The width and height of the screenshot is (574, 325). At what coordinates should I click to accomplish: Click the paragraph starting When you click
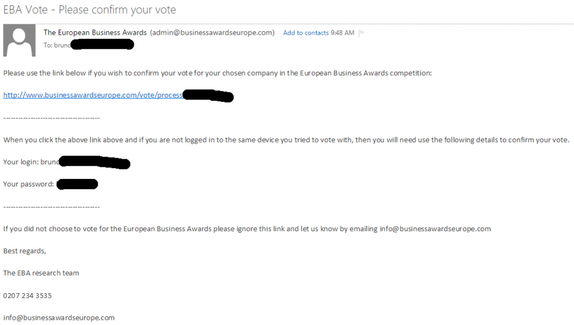coord(286,140)
